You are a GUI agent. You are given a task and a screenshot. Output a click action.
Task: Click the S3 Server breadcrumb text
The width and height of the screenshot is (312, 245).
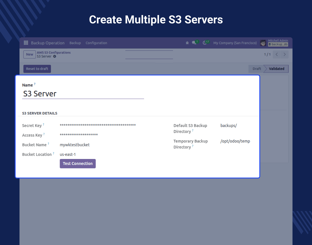pos(44,57)
